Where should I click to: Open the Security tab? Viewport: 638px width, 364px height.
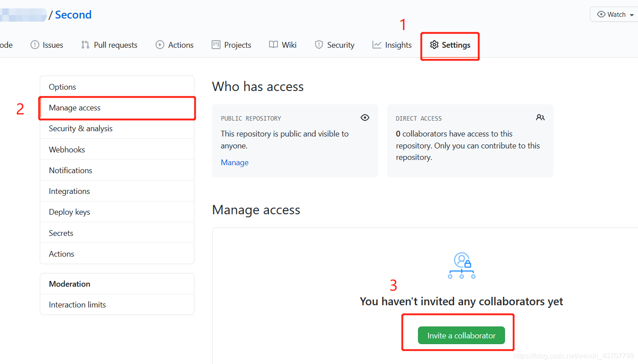click(334, 45)
